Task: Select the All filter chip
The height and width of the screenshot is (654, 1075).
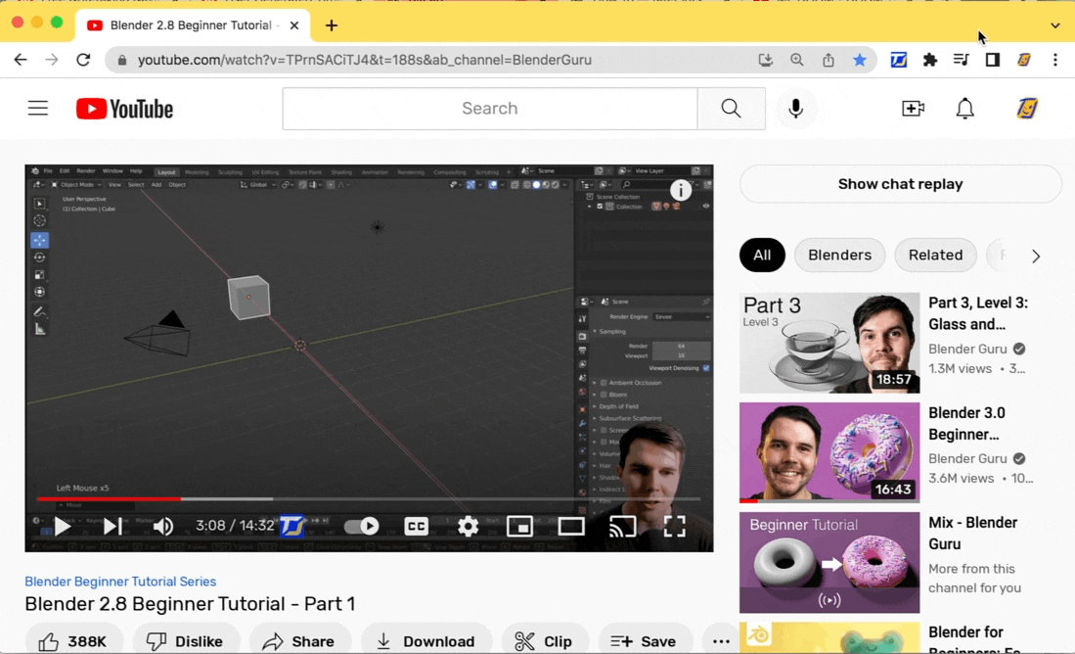Action: point(762,256)
